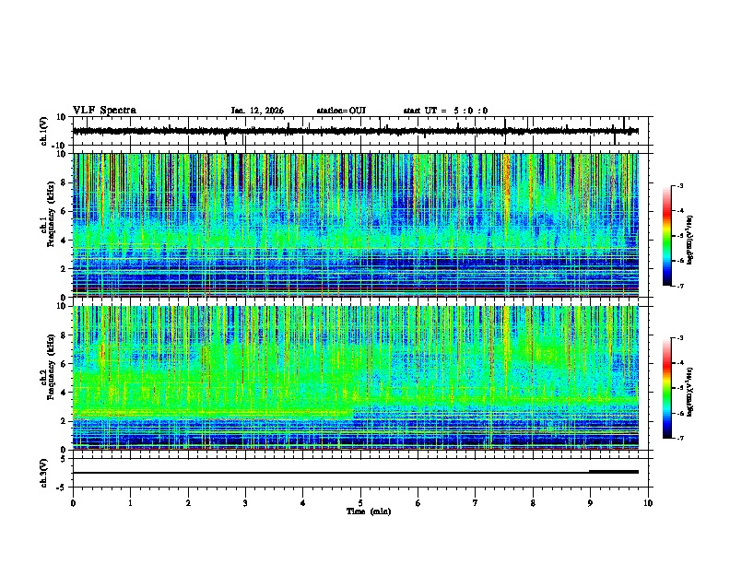Click the time-axis tick label "3"
The width and height of the screenshot is (730, 564).
pyautogui.click(x=245, y=503)
